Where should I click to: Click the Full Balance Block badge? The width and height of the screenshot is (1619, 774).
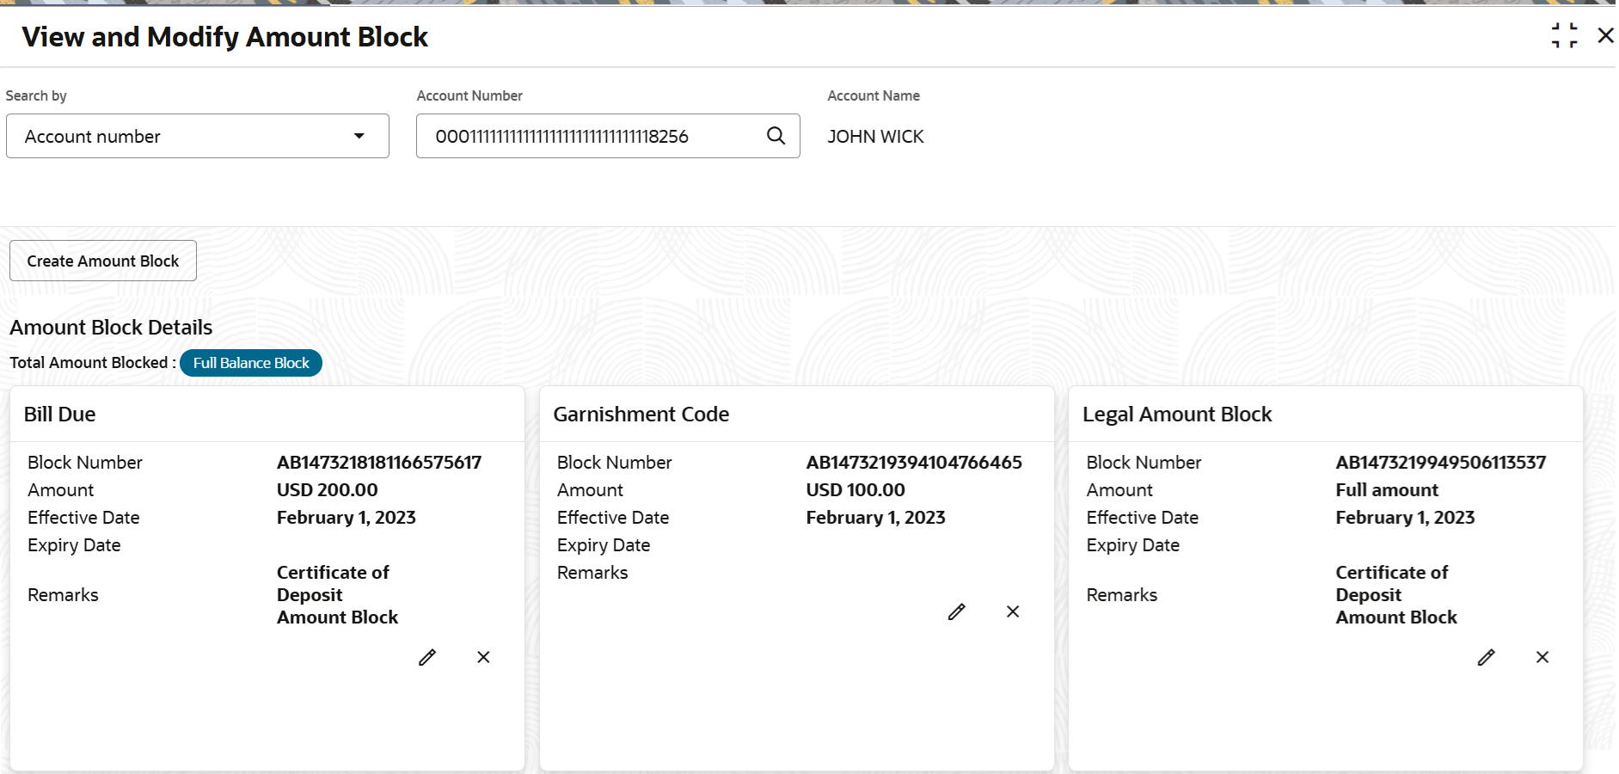point(251,363)
